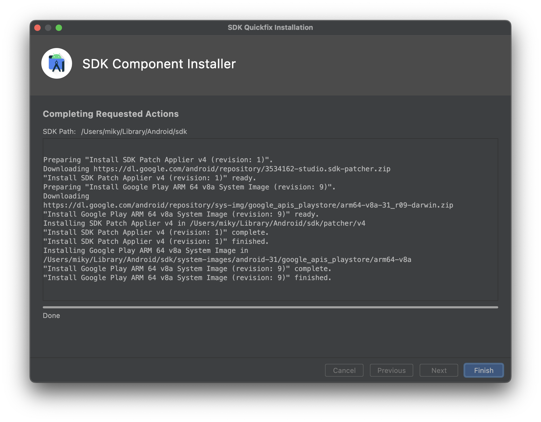Click the SDK Path value /Users/miky/Library/Android/sdk
The width and height of the screenshot is (541, 422).
pyautogui.click(x=134, y=132)
